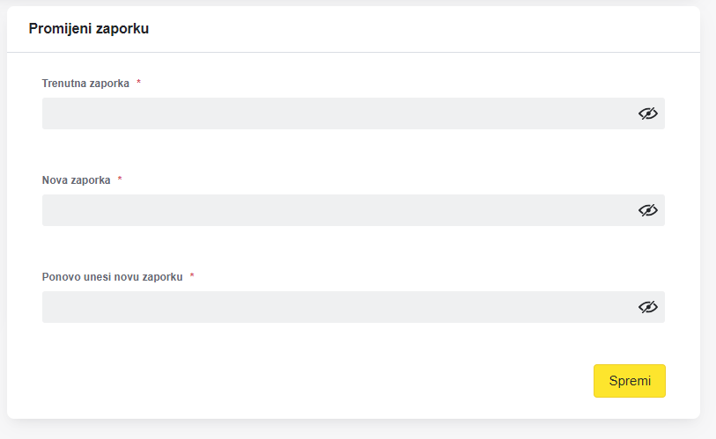Click the crossed-eye icon in the repeat password field

(648, 307)
